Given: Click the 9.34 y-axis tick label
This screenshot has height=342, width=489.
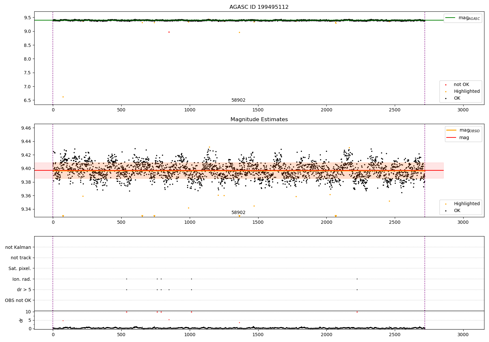Looking at the screenshot, I should click(x=26, y=209).
